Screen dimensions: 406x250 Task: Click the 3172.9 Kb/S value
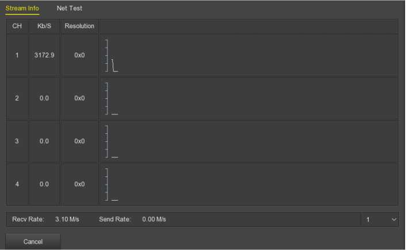[x=44, y=56]
